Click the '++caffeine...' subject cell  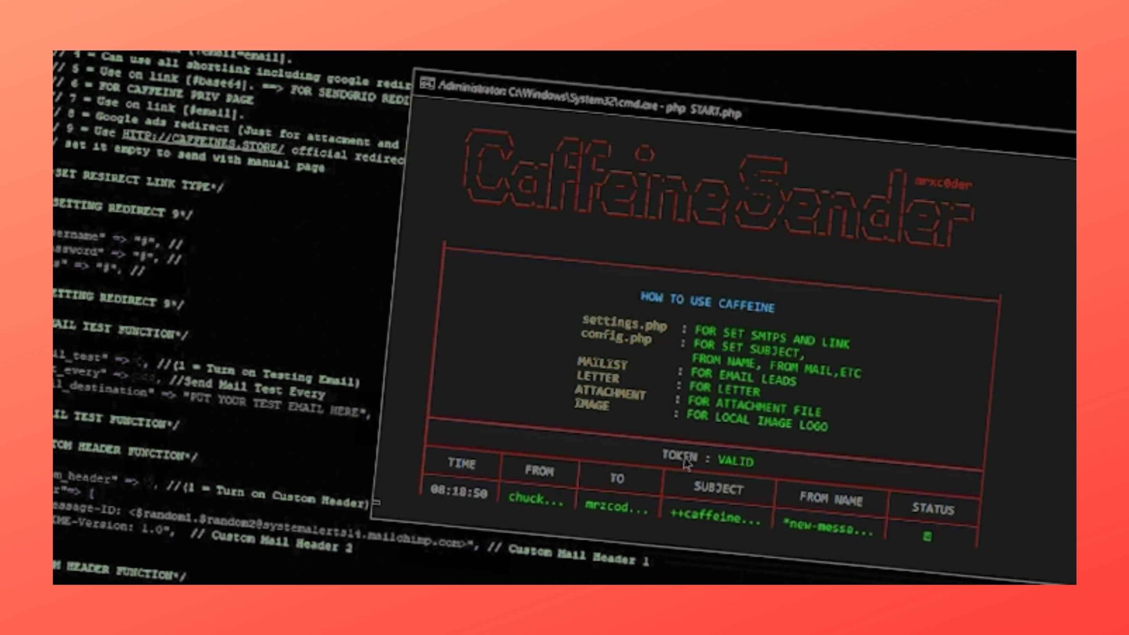715,515
